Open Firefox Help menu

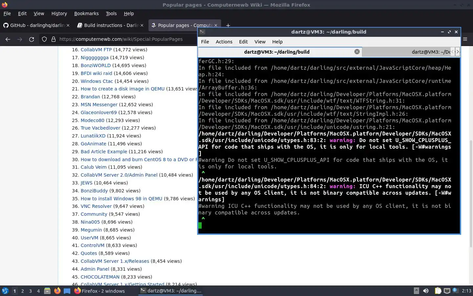(x=129, y=13)
